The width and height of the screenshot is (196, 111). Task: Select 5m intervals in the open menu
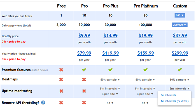(168, 95)
